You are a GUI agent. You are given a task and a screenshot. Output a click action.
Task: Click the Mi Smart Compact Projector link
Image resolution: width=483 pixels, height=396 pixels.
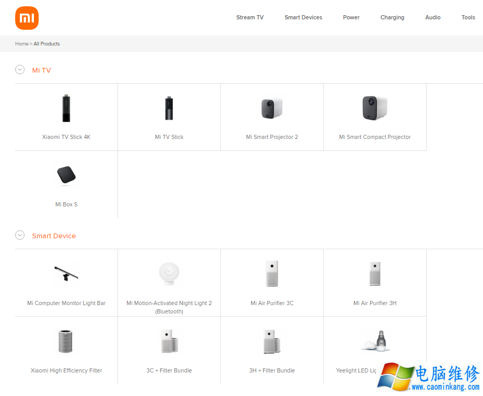[x=375, y=137]
